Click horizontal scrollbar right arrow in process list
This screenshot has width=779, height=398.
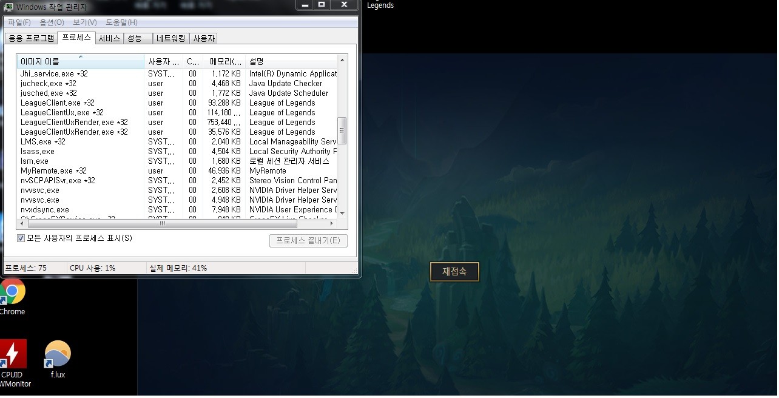tap(332, 223)
